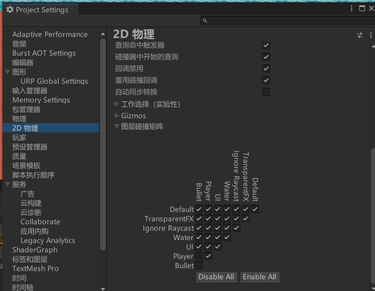Toggle 碰撞器中开始的查询 checkbox
The height and width of the screenshot is (291, 375).
[266, 57]
